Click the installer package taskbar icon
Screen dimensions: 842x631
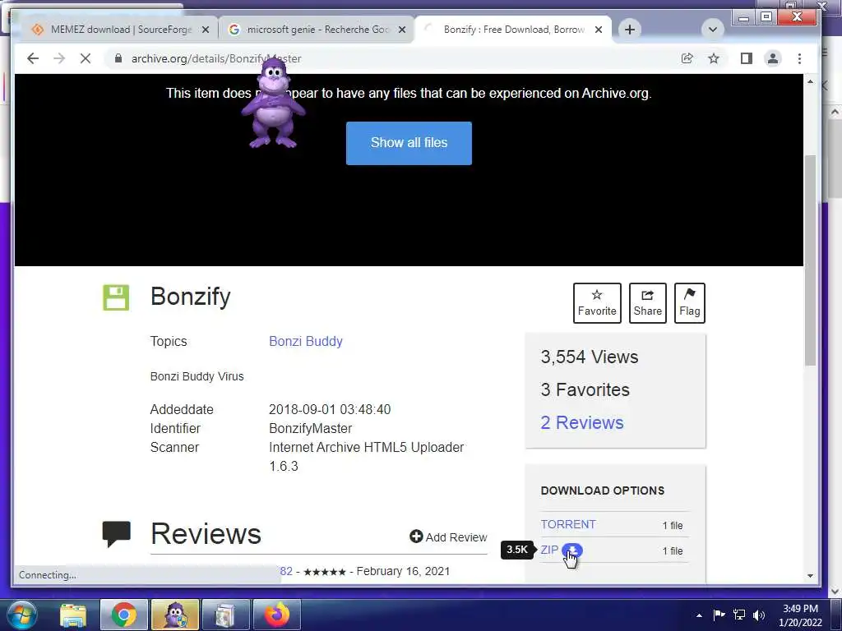tap(225, 615)
